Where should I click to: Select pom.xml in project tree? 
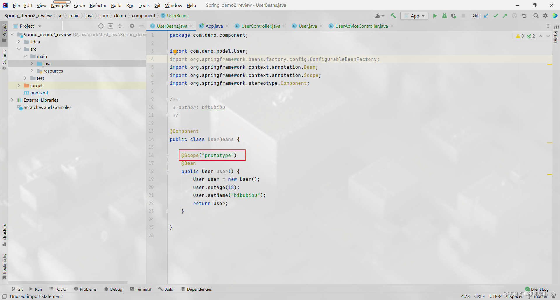39,93
